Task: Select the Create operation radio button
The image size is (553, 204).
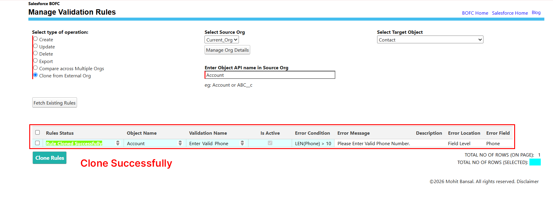Action: point(36,39)
